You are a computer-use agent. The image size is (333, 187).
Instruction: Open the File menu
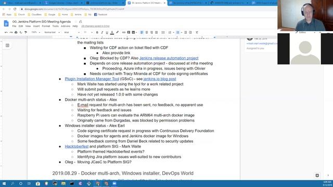(x=14, y=26)
